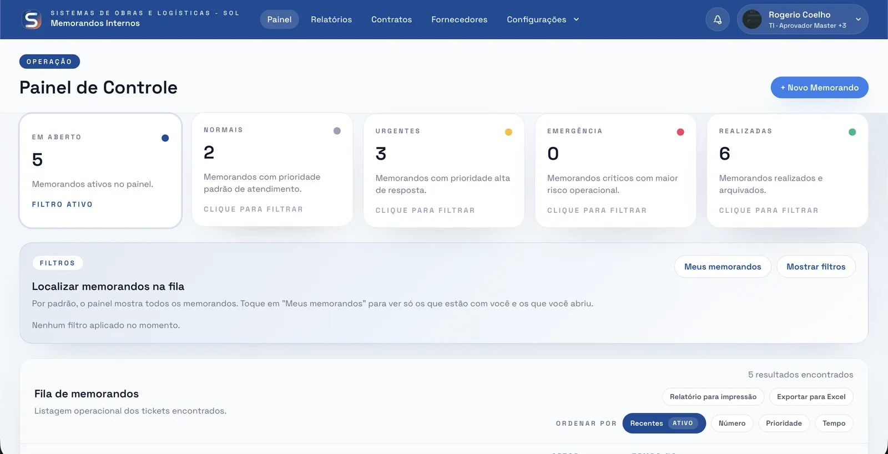Open the notifications bell

[x=718, y=19]
